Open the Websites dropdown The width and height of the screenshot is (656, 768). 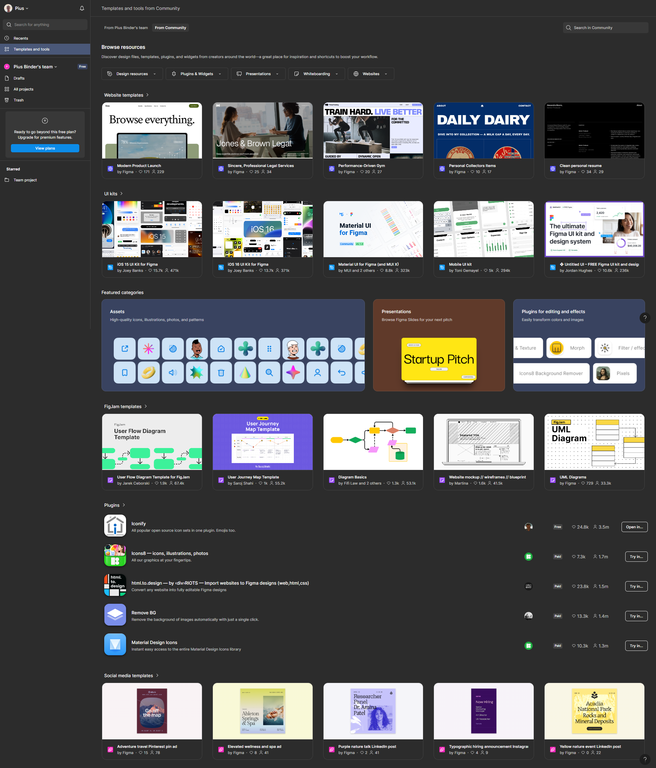pos(371,74)
